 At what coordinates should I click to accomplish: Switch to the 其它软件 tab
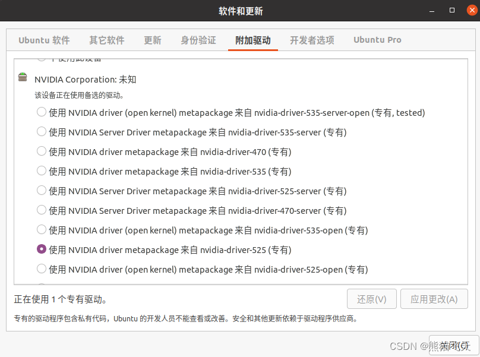107,40
